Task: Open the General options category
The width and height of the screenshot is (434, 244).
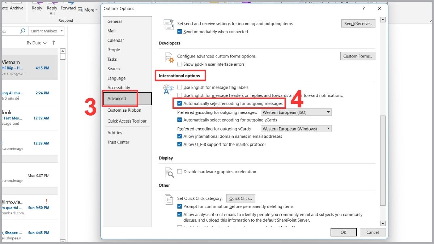Action: tap(114, 21)
